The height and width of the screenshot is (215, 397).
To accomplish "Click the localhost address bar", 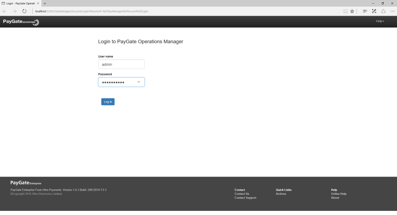I will point(92,11).
